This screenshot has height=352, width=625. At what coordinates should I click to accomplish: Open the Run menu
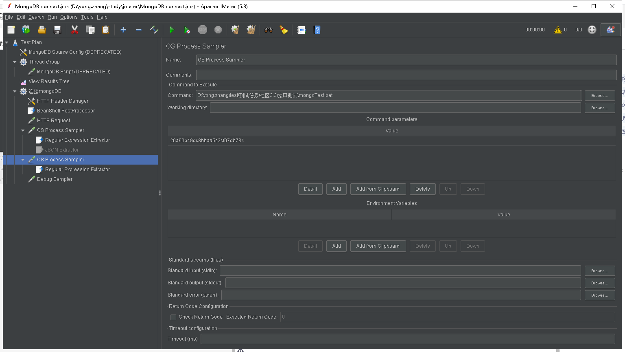click(x=52, y=17)
